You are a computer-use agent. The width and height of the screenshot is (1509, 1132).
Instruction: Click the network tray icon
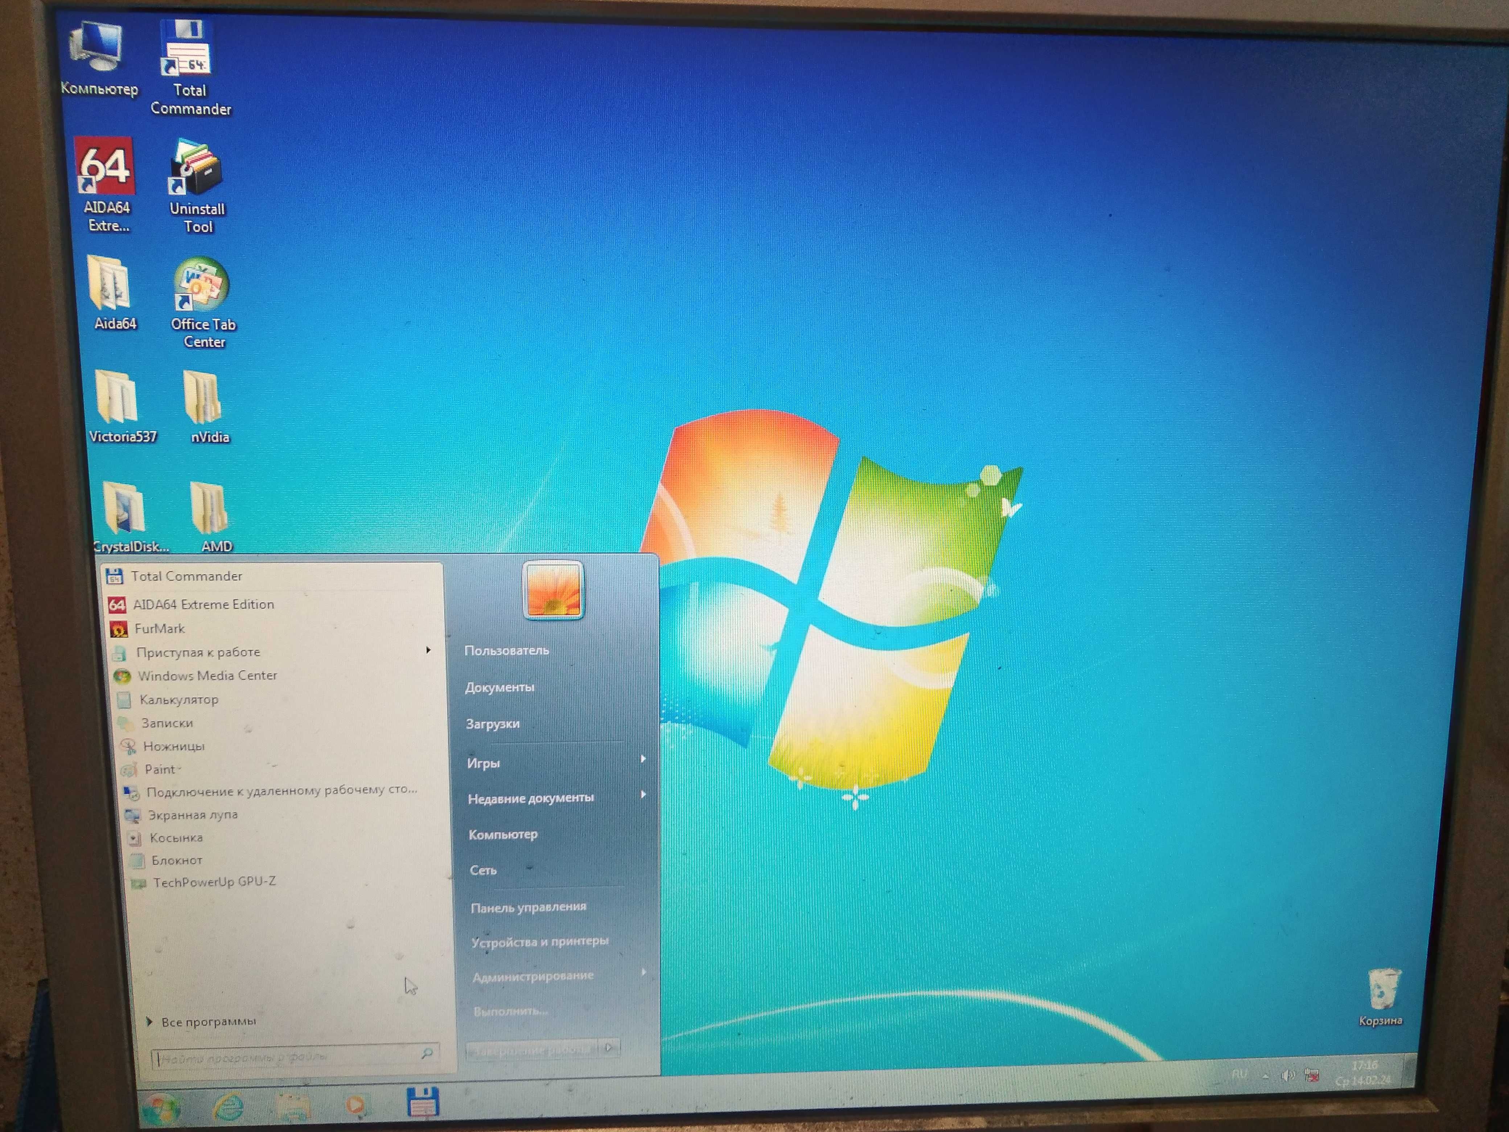pyautogui.click(x=1312, y=1076)
